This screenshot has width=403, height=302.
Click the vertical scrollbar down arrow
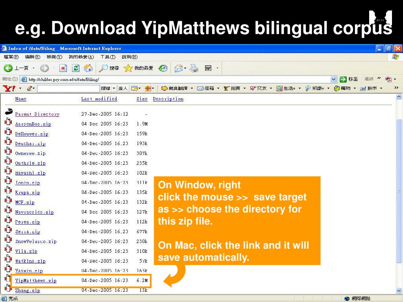click(399, 291)
